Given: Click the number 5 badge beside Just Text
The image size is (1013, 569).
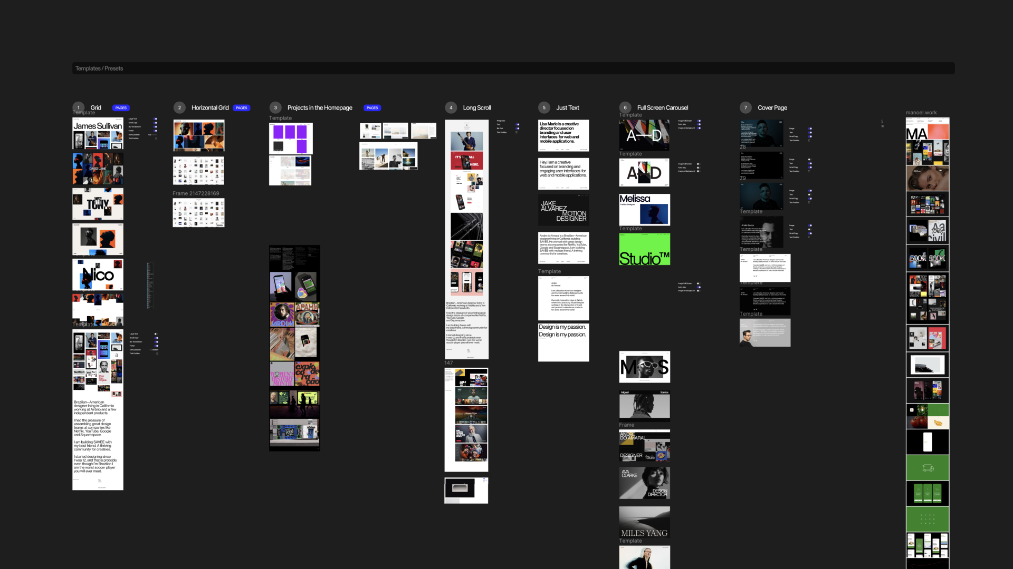Looking at the screenshot, I should [544, 107].
